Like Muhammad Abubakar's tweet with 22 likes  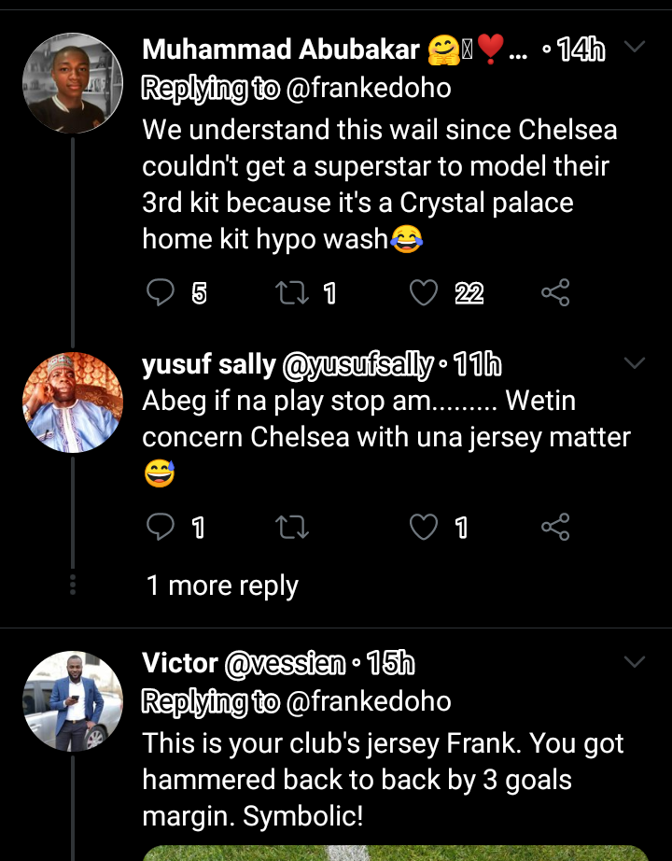424,292
